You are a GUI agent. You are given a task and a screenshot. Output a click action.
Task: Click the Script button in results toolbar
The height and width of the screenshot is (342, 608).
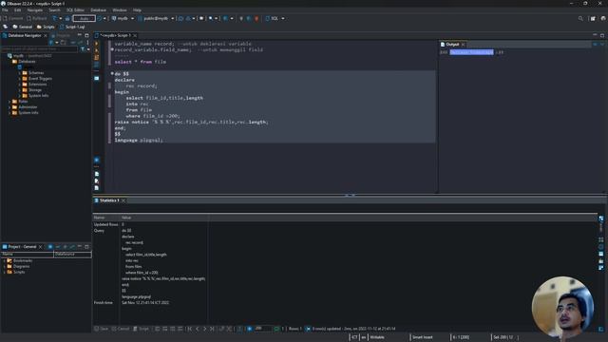click(142, 329)
